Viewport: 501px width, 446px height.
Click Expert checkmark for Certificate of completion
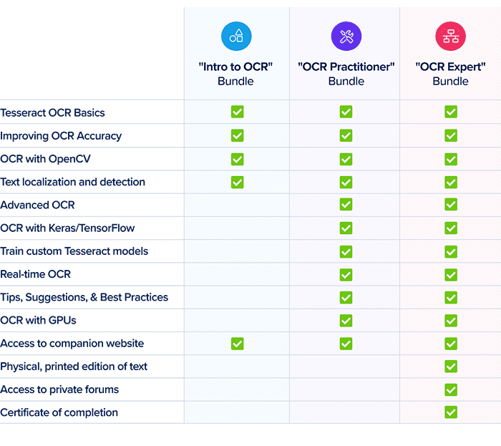pyautogui.click(x=450, y=412)
